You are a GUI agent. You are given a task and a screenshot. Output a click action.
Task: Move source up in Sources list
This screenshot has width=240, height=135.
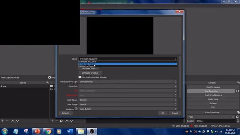tap(67, 121)
